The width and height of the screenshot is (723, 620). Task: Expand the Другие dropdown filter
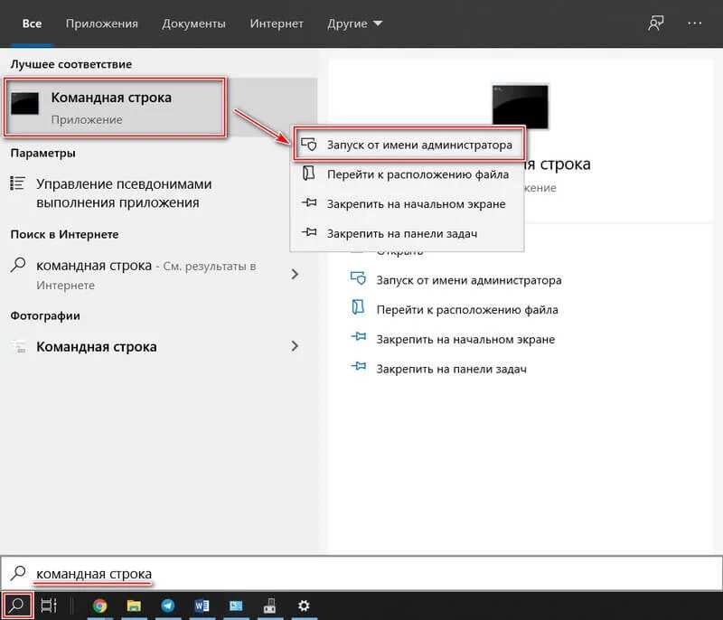354,23
